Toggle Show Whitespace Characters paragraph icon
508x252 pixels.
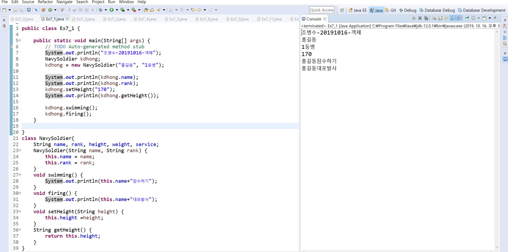(92, 10)
